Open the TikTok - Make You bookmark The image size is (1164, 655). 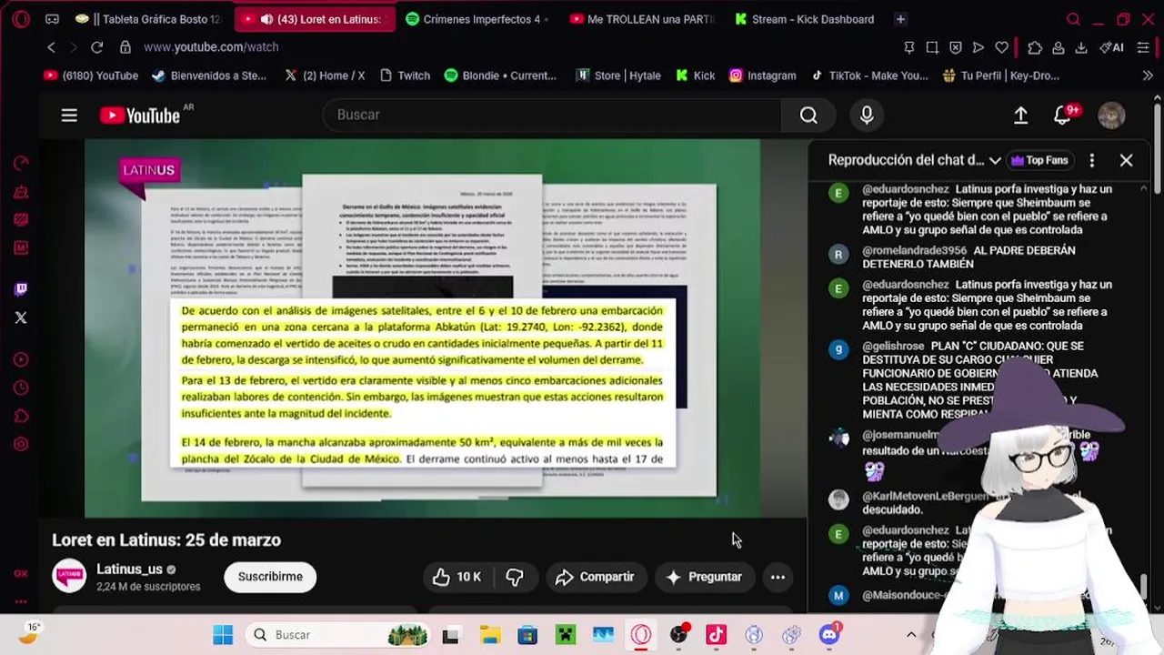[x=869, y=76]
